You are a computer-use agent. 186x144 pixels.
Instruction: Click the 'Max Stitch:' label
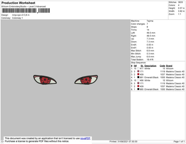(x=136, y=51)
